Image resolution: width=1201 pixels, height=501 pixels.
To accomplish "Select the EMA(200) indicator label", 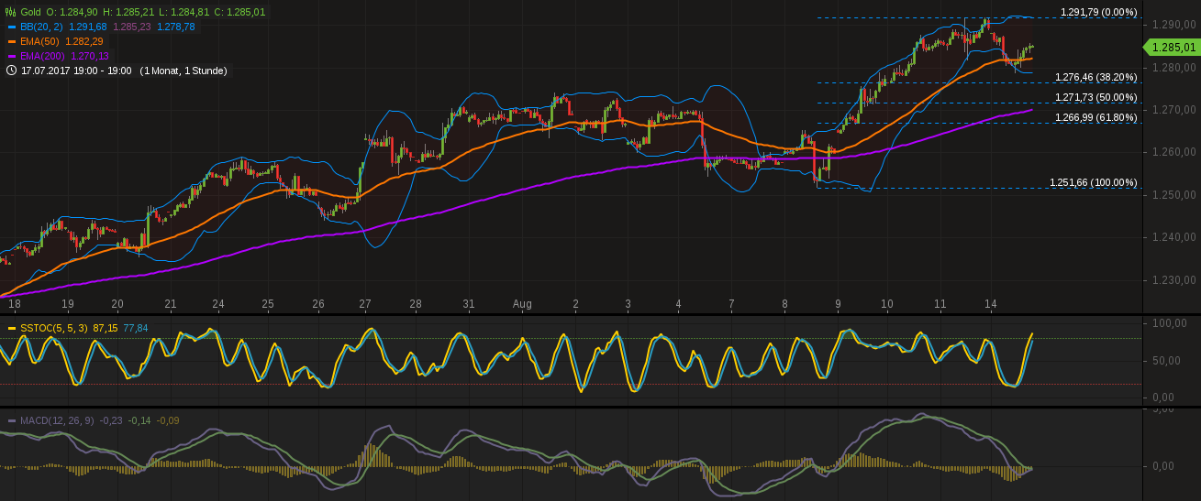I will (x=42, y=56).
